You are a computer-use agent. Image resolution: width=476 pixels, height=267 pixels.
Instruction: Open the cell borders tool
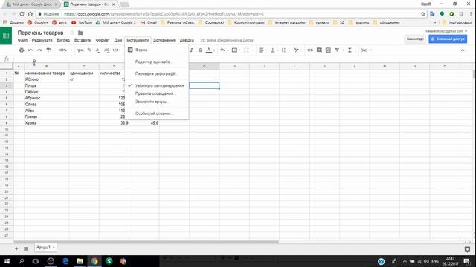[234, 50]
